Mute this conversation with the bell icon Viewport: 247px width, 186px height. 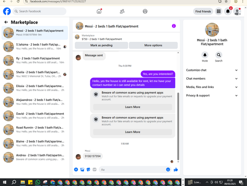(x=205, y=55)
